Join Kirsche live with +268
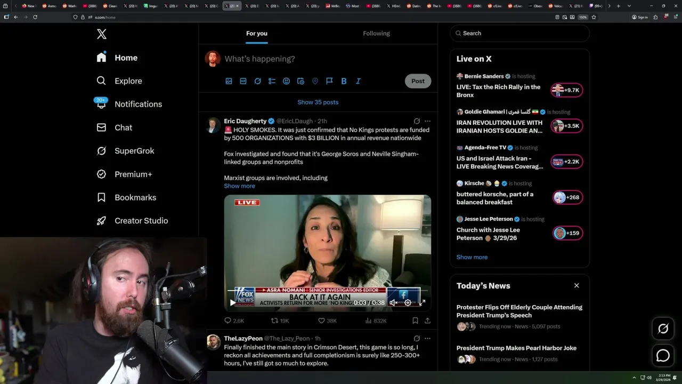Image resolution: width=682 pixels, height=384 pixels. click(x=567, y=197)
